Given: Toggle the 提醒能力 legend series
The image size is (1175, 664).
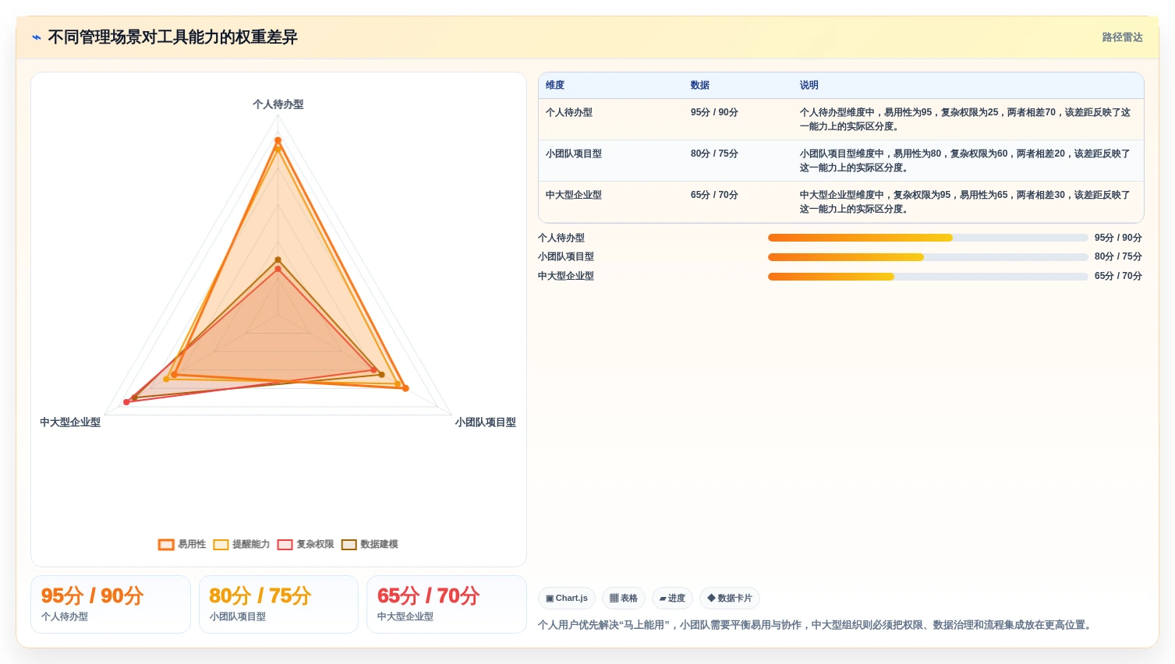Looking at the screenshot, I should tap(242, 544).
